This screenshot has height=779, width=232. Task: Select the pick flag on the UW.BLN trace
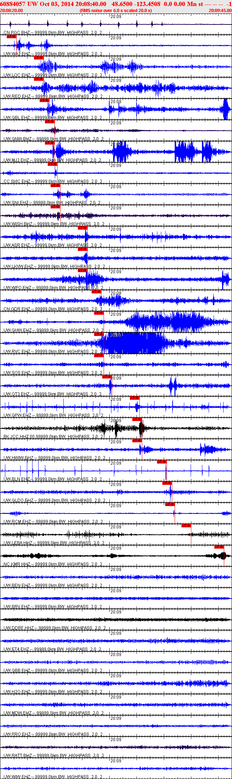tap(162, 461)
